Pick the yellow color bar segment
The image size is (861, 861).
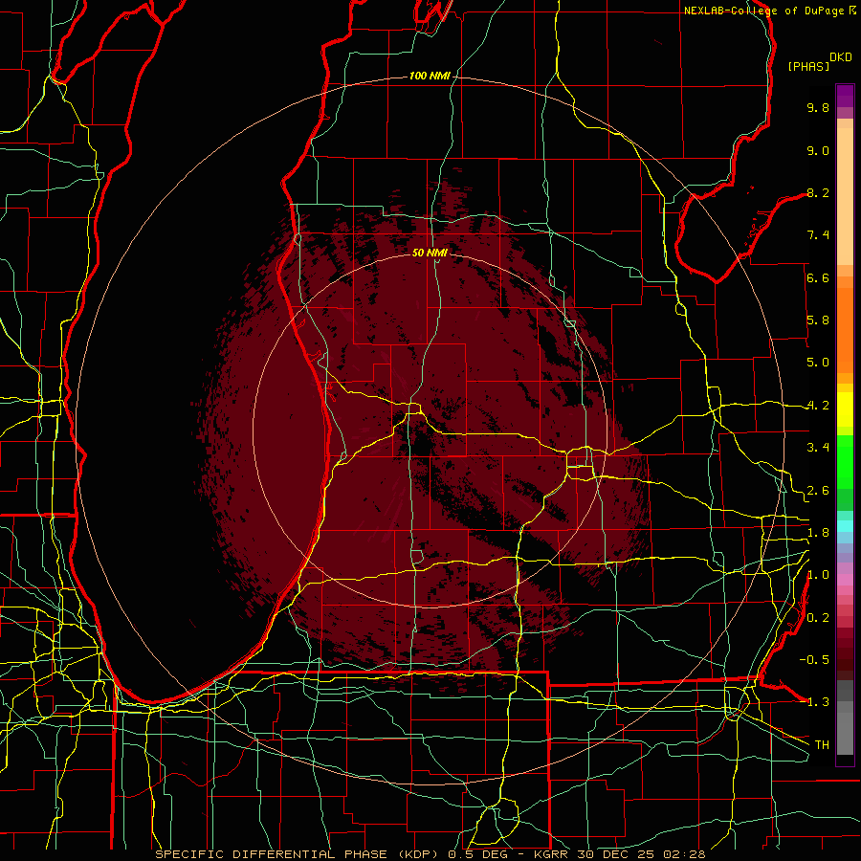pos(845,409)
